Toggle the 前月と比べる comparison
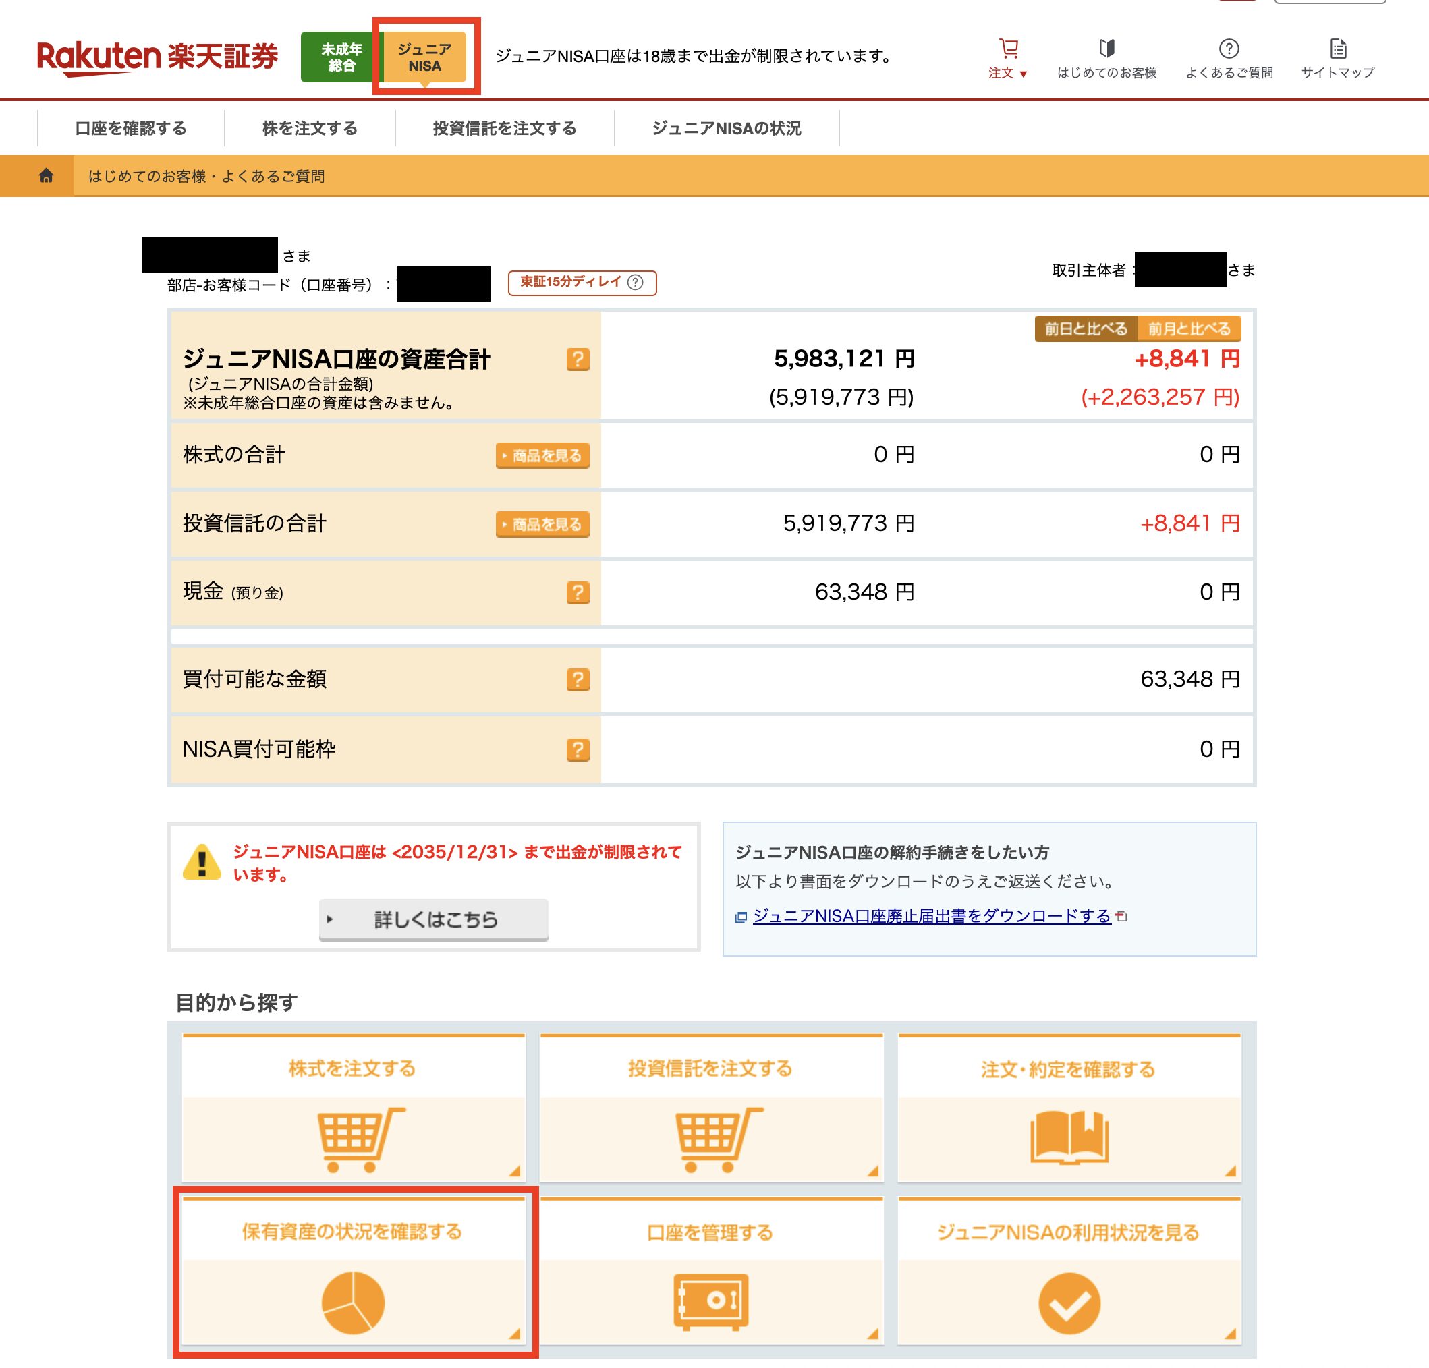Screen dimensions: 1429x1368 [x=1189, y=329]
